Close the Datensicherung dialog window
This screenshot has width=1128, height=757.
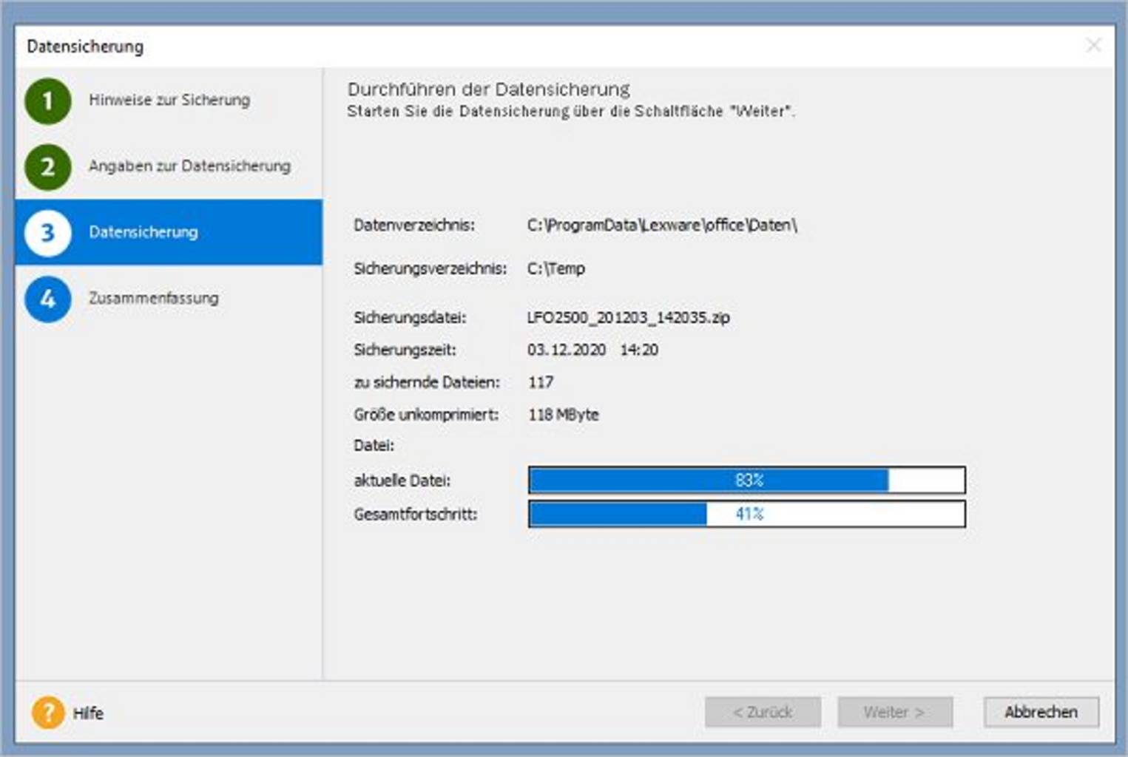click(x=1093, y=46)
